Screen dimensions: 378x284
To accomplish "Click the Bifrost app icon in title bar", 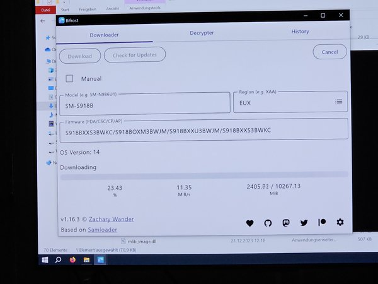I will pyautogui.click(x=62, y=21).
